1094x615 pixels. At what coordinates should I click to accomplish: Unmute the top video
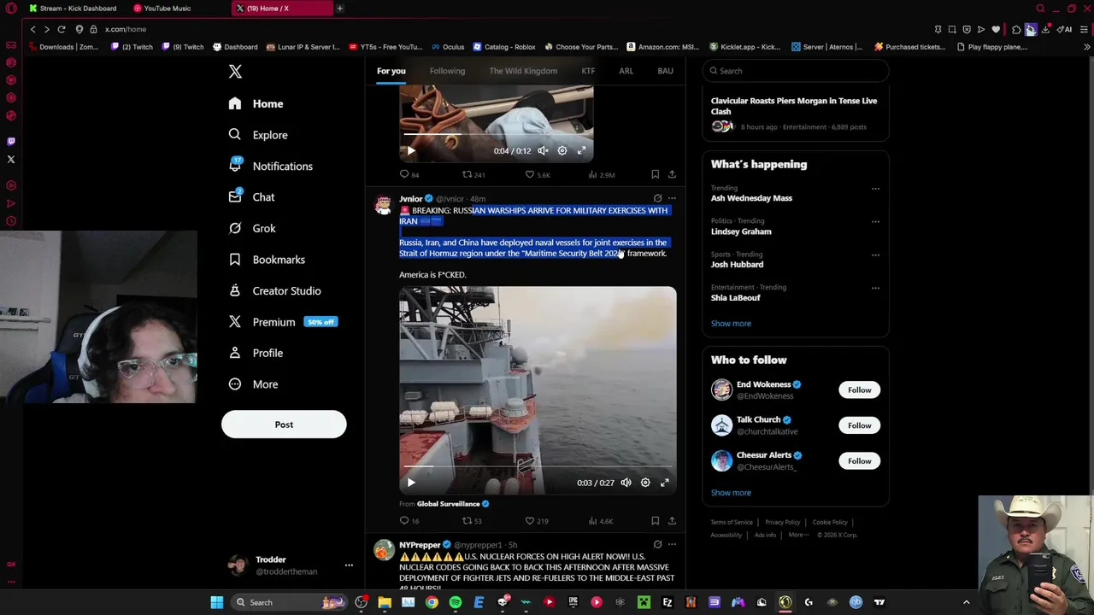pos(543,150)
